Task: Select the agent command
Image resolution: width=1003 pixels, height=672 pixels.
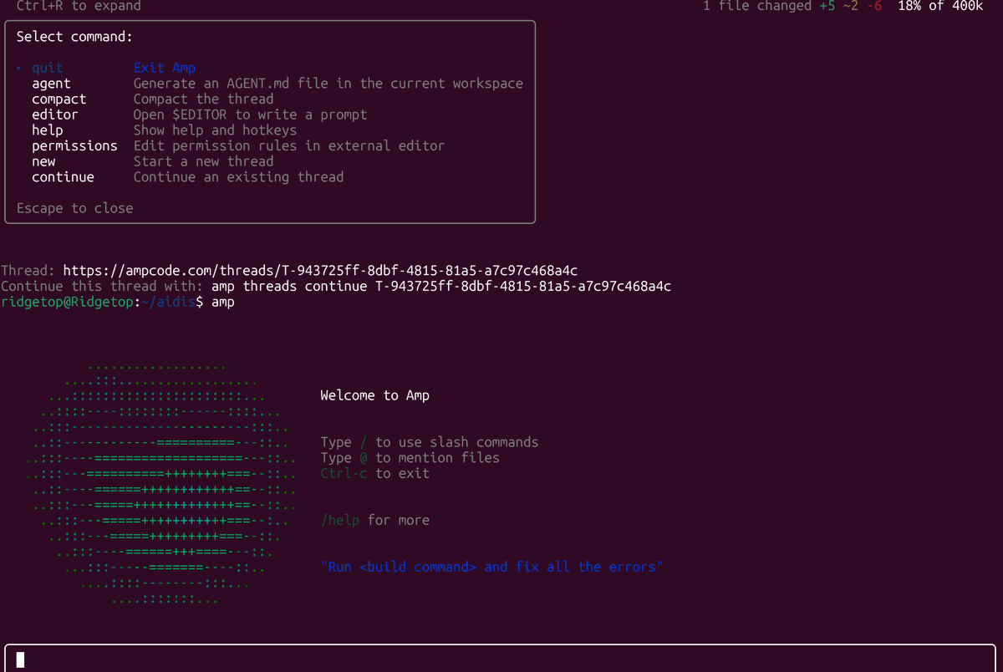Action: (x=52, y=84)
